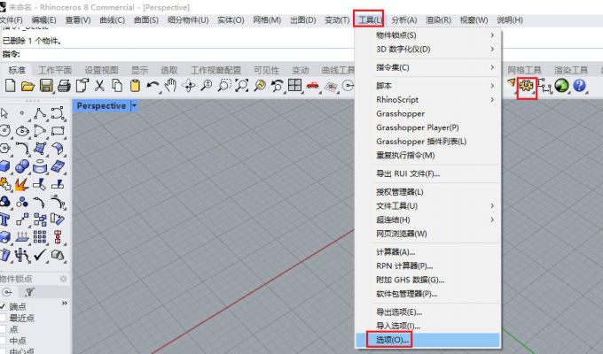Click the New file icon in the toolbar
Image resolution: width=603 pixels, height=354 pixels.
point(11,85)
